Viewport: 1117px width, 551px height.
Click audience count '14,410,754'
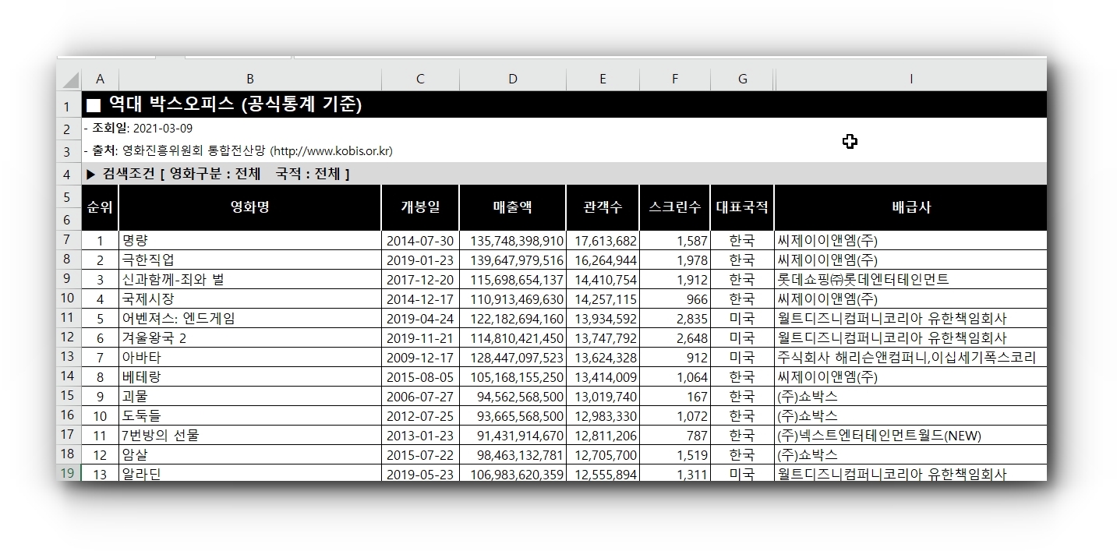point(603,279)
